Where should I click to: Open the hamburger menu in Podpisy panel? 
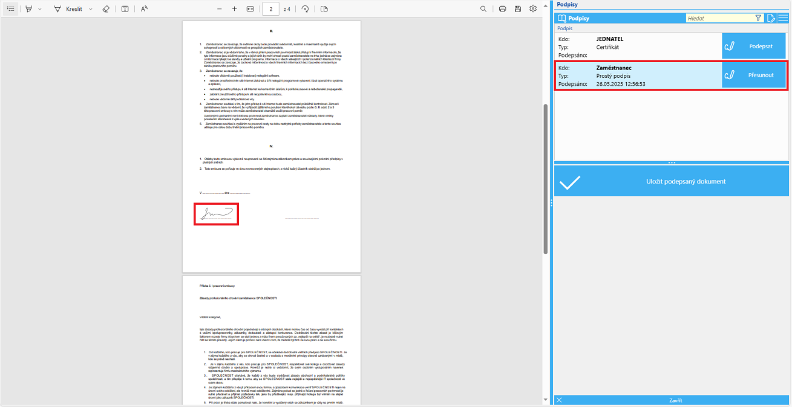tap(783, 18)
